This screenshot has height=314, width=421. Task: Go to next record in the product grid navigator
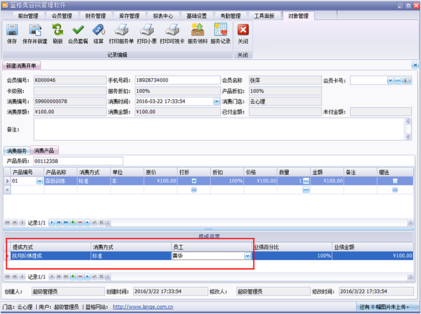pos(52,223)
